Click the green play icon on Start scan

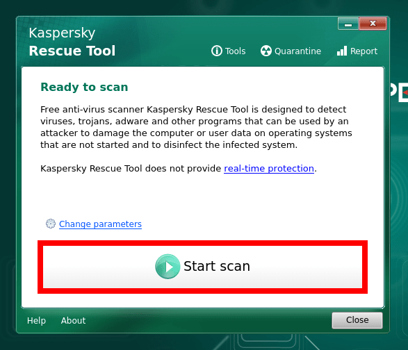(168, 267)
